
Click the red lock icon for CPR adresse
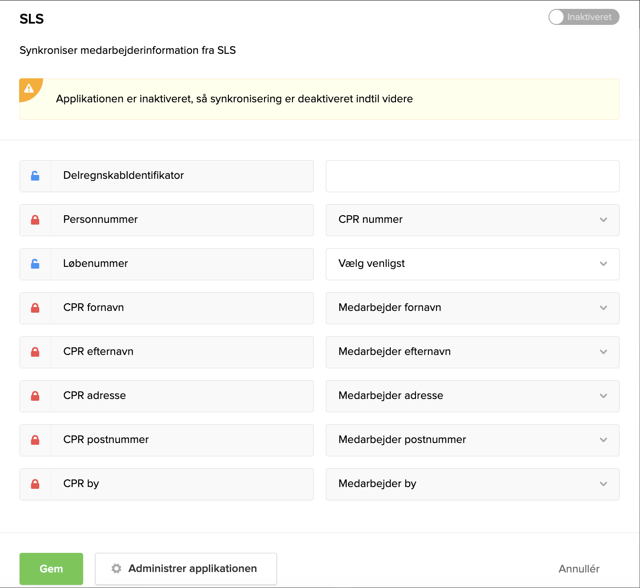35,396
